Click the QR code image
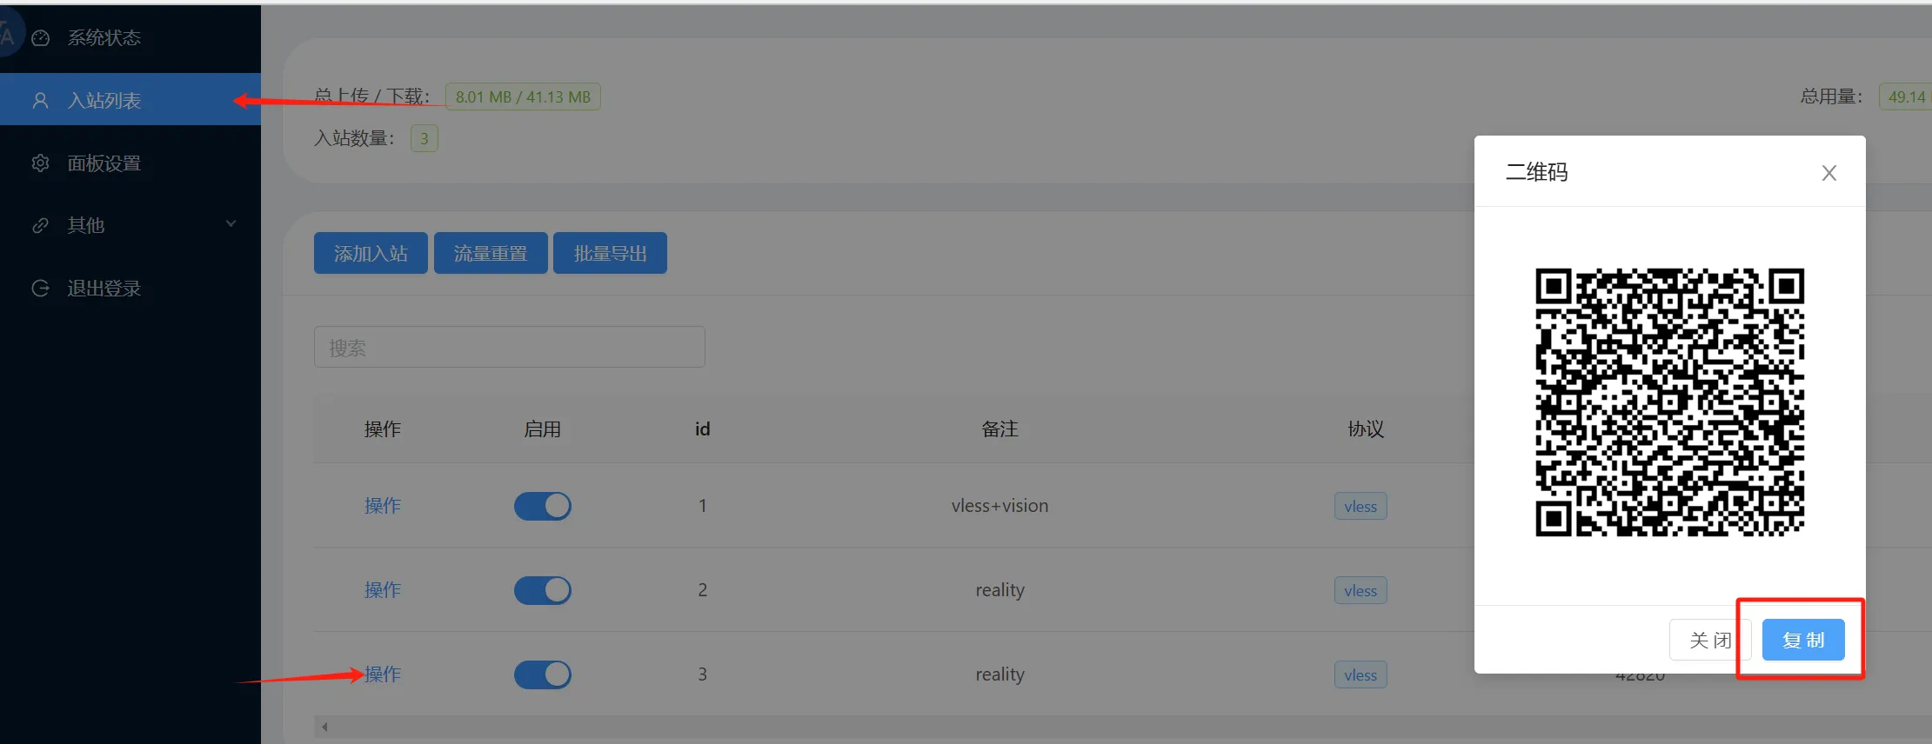 coord(1669,402)
